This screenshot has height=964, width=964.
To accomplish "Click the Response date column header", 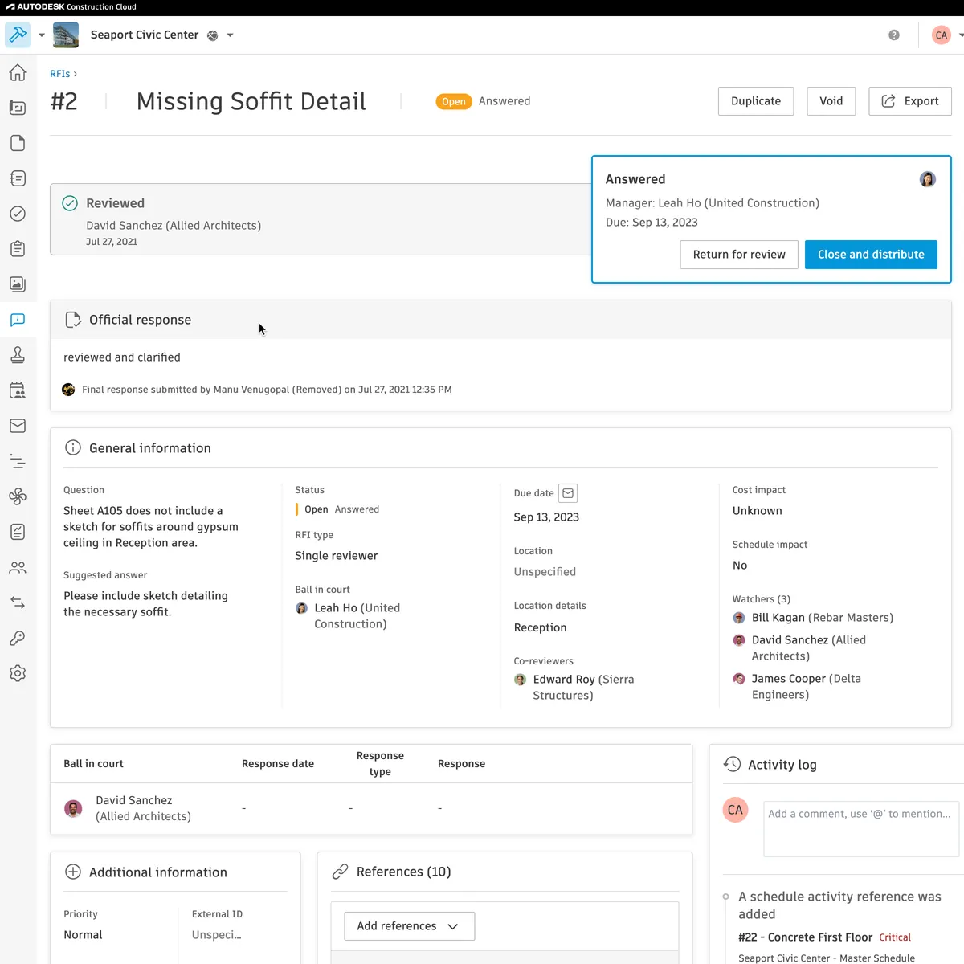I will pyautogui.click(x=278, y=764).
